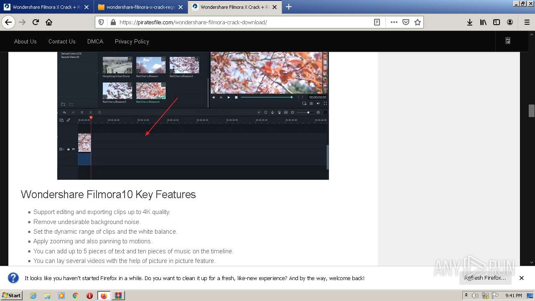This screenshot has height=301, width=535.
Task: Click Refresh Firefox… button in notification
Action: click(x=485, y=278)
